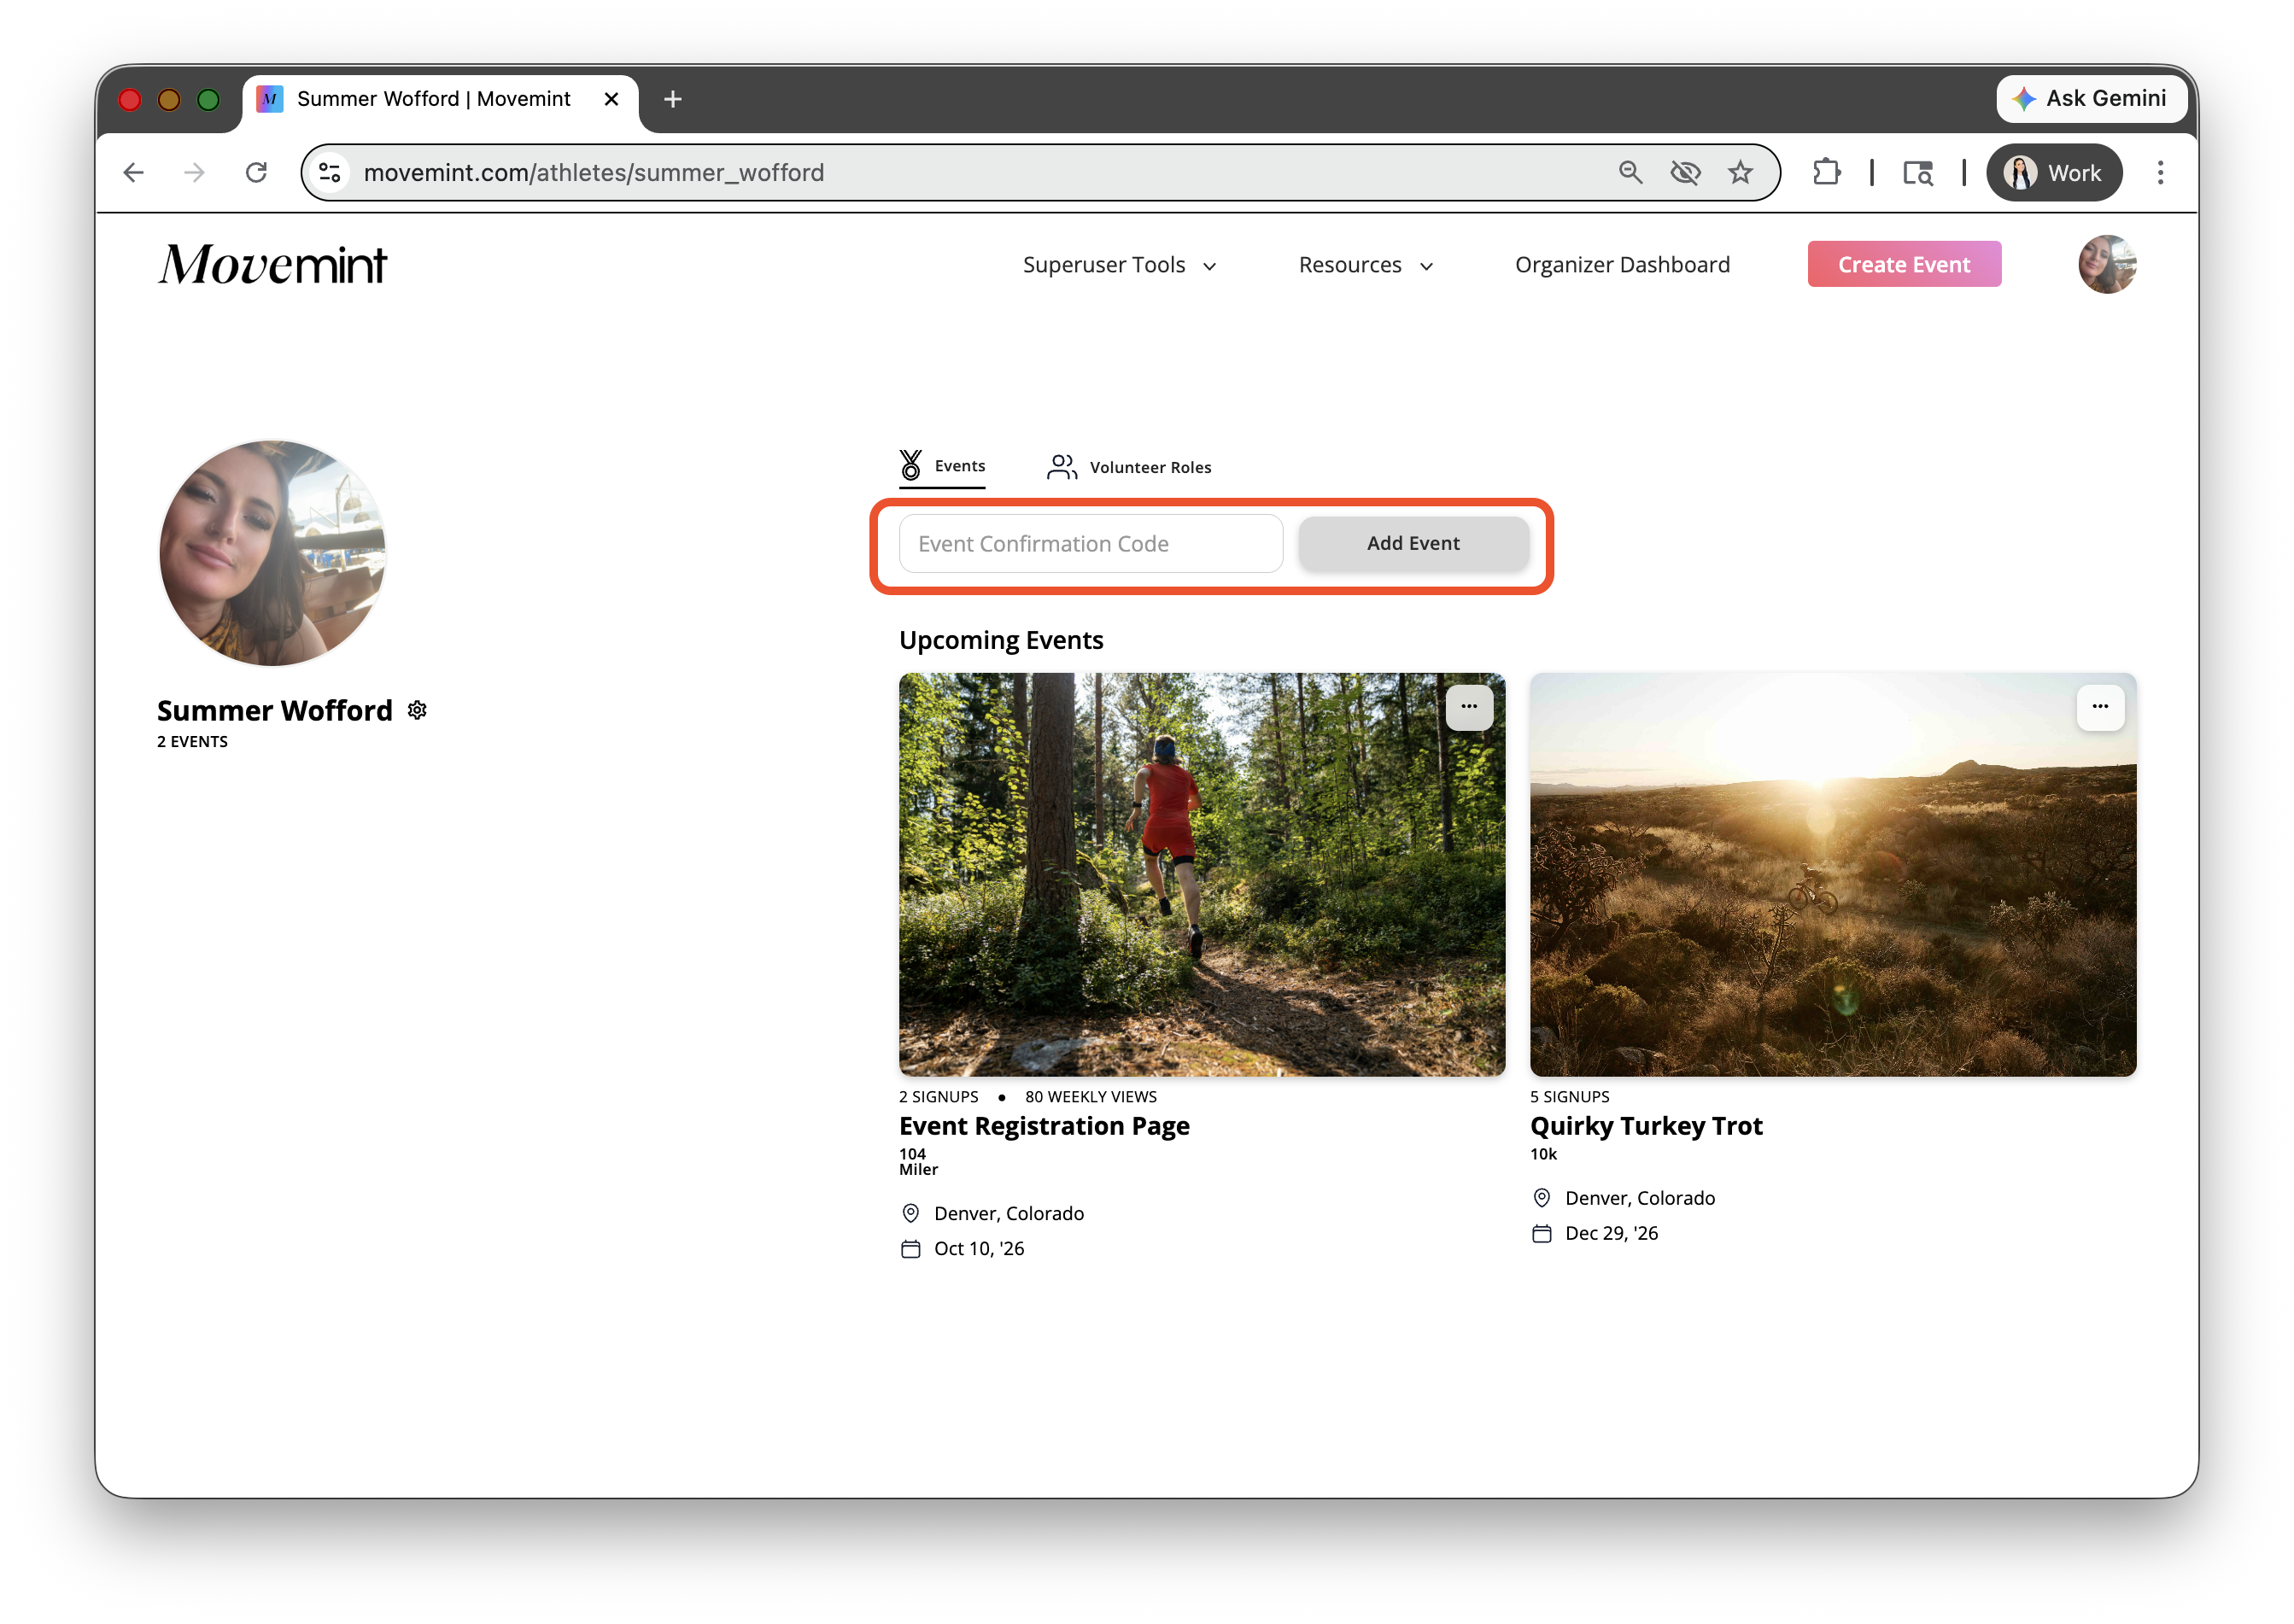Viewport: 2294px width, 1624px height.
Task: Click Denver, Colorado under Event Registration Page
Action: tap(1008, 1213)
